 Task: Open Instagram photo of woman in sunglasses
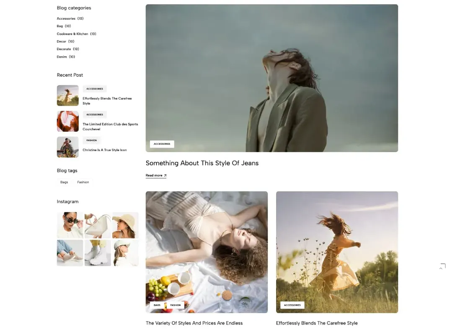point(70,225)
